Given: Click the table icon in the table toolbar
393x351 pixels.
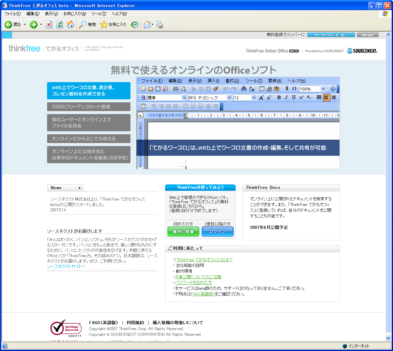Looking at the screenshot, I should 143,106.
